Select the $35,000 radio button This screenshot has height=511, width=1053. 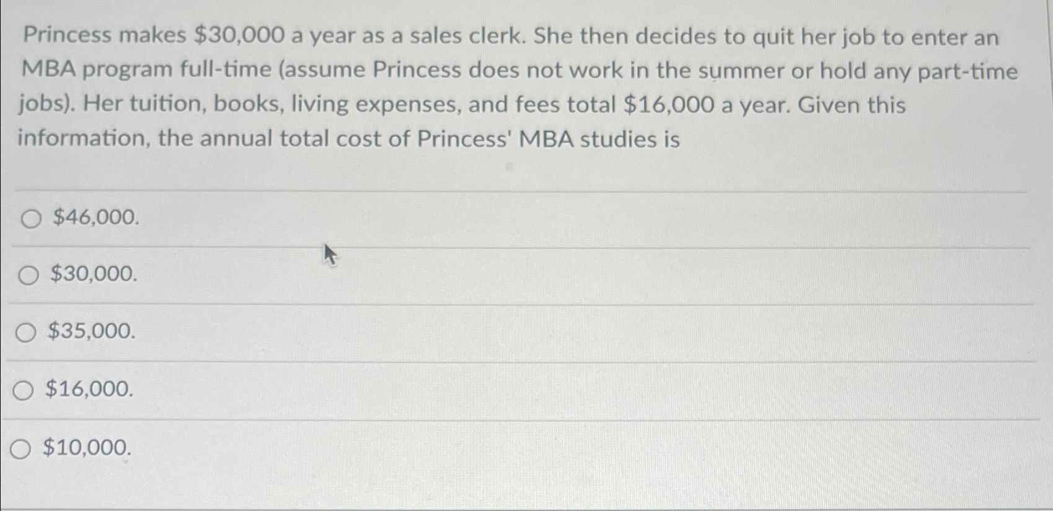pos(25,332)
